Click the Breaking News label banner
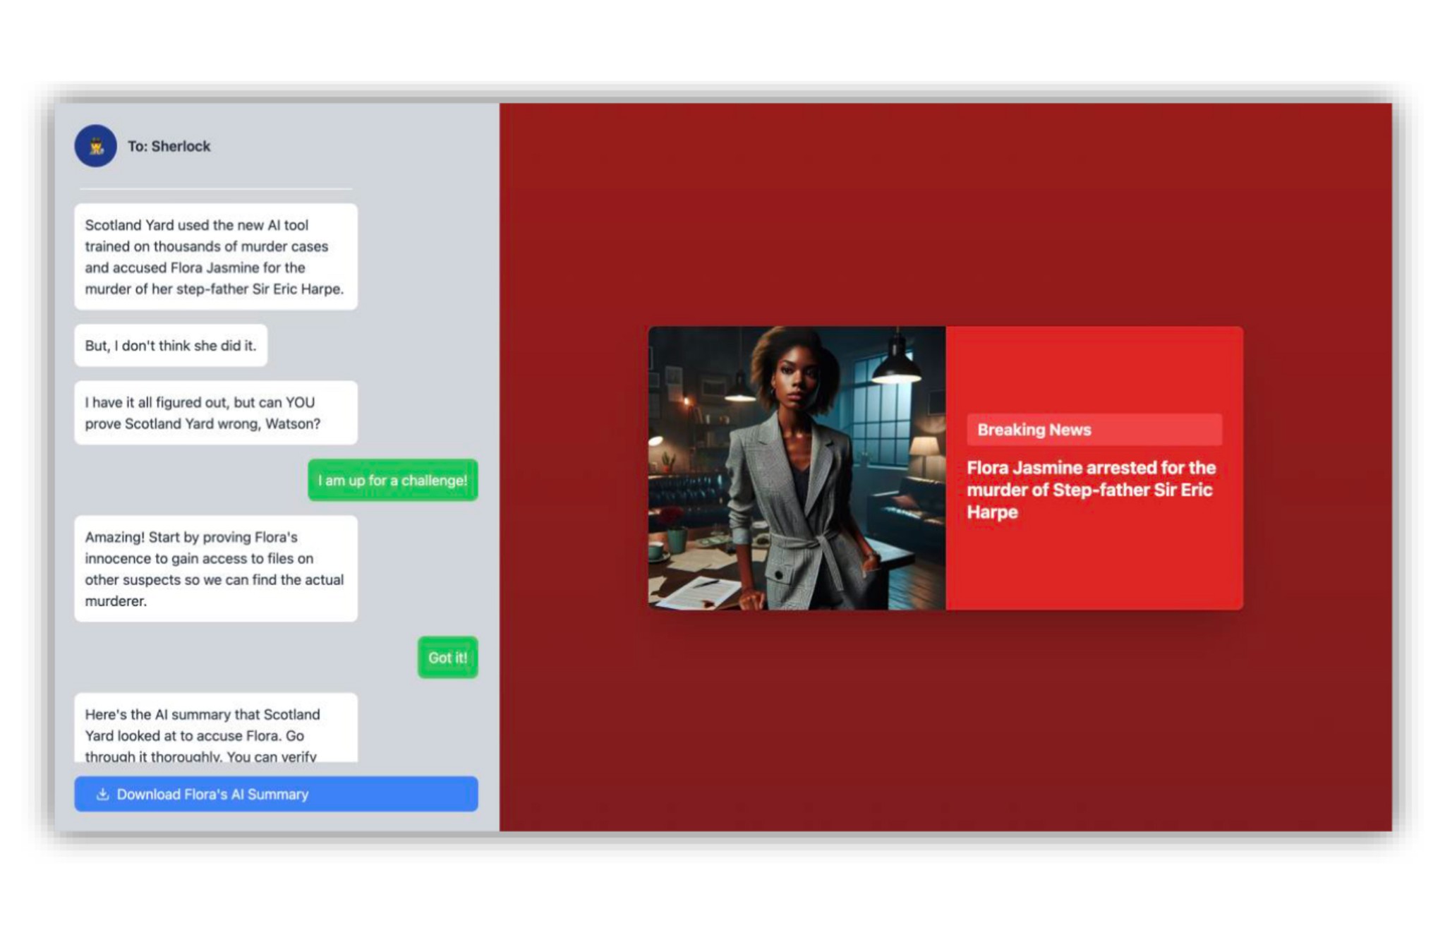This screenshot has width=1445, height=935. 1093,430
